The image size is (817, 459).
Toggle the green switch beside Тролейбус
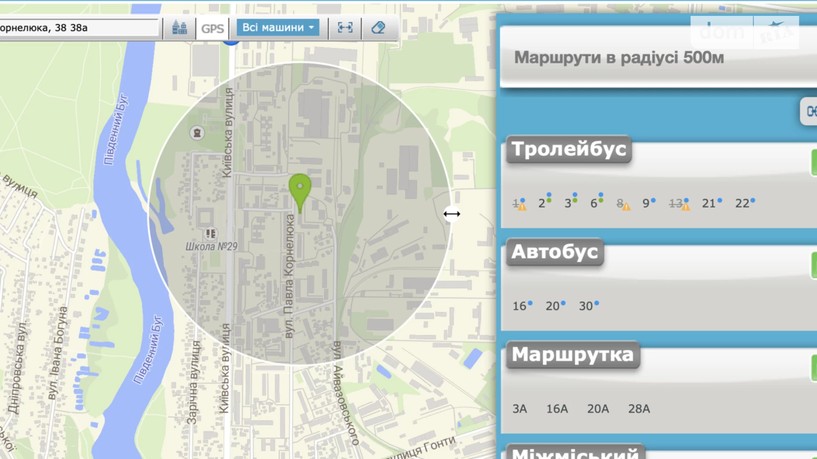point(813,162)
